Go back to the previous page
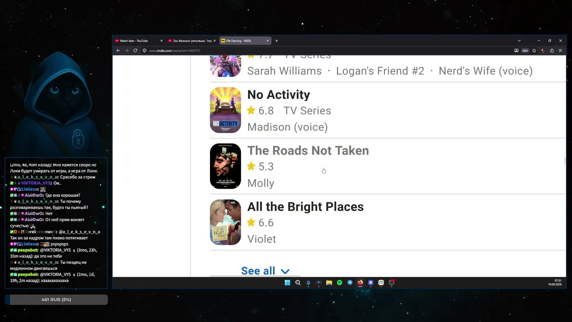This screenshot has width=572, height=322. pyautogui.click(x=118, y=51)
